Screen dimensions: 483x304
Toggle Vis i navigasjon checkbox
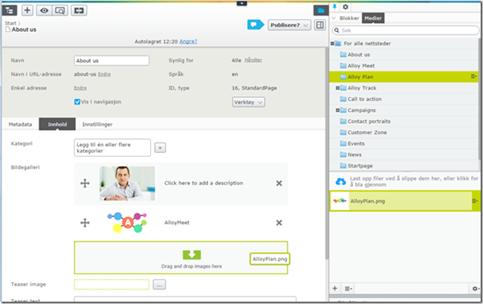tap(77, 102)
